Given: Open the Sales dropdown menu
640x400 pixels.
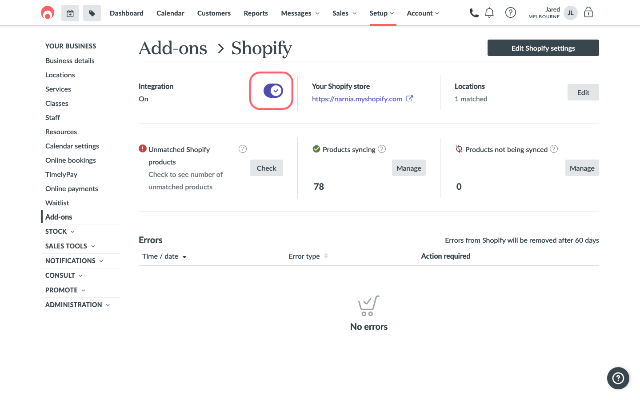Looking at the screenshot, I should [344, 13].
